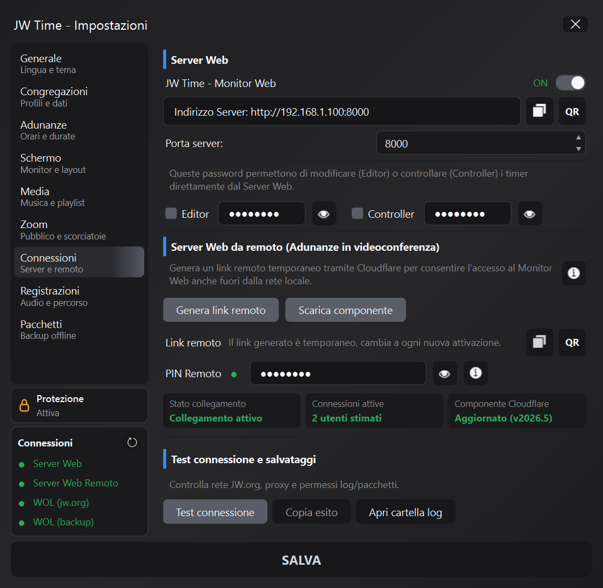
Task: Click WOL (jw.org) status entry
Action: click(61, 503)
